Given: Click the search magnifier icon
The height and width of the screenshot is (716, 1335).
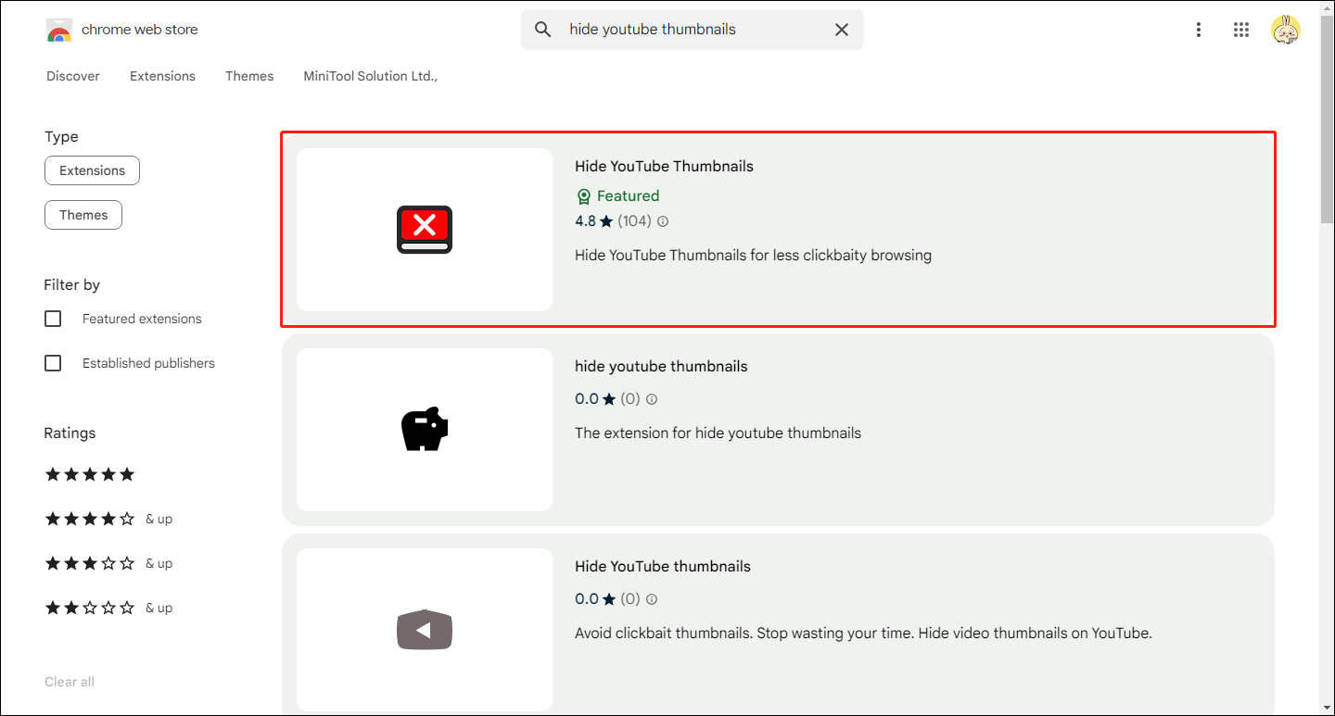Looking at the screenshot, I should coord(543,30).
